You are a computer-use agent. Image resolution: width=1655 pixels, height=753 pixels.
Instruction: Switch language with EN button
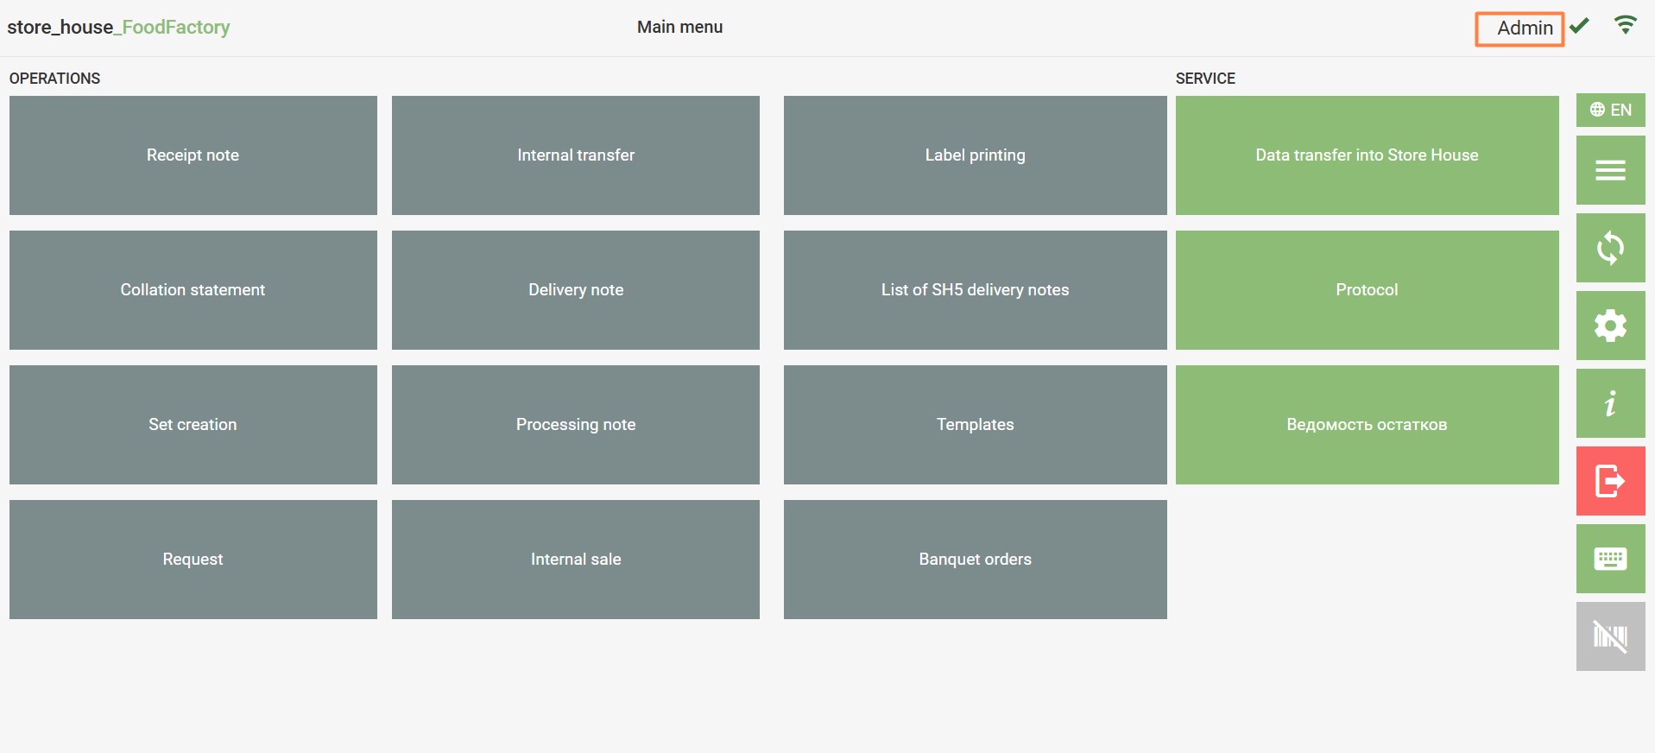pos(1610,110)
